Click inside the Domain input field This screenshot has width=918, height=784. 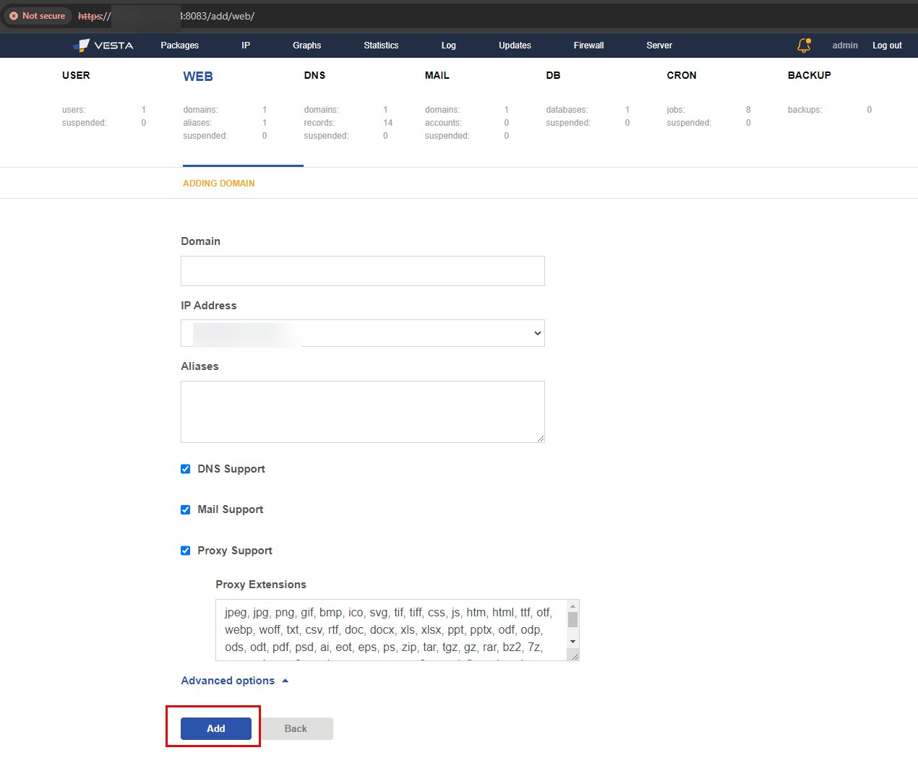362,270
